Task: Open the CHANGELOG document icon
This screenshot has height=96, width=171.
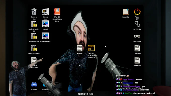Action: tap(137, 60)
